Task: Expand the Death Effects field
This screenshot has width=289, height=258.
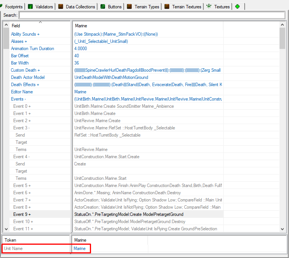Action: tap(38, 85)
